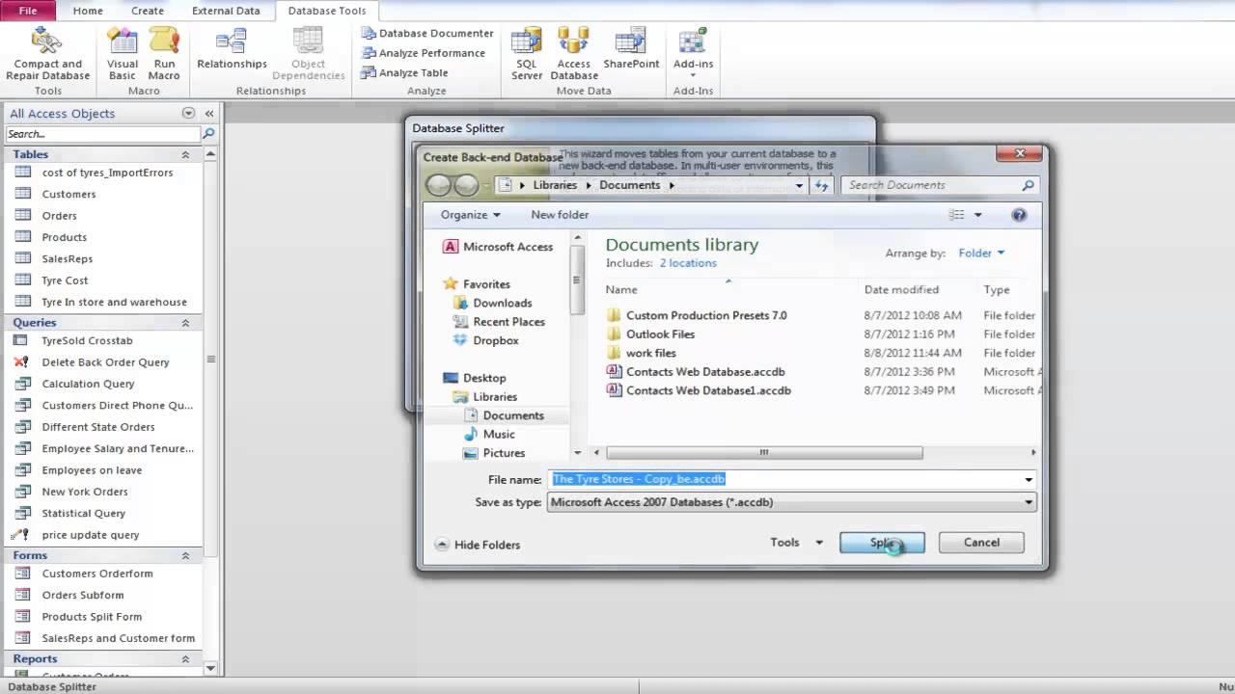Open Add-ins dropdown
This screenshot has height=694, width=1235.
(x=693, y=54)
